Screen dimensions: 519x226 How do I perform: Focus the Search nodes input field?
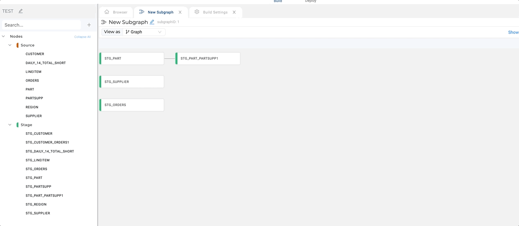point(41,25)
